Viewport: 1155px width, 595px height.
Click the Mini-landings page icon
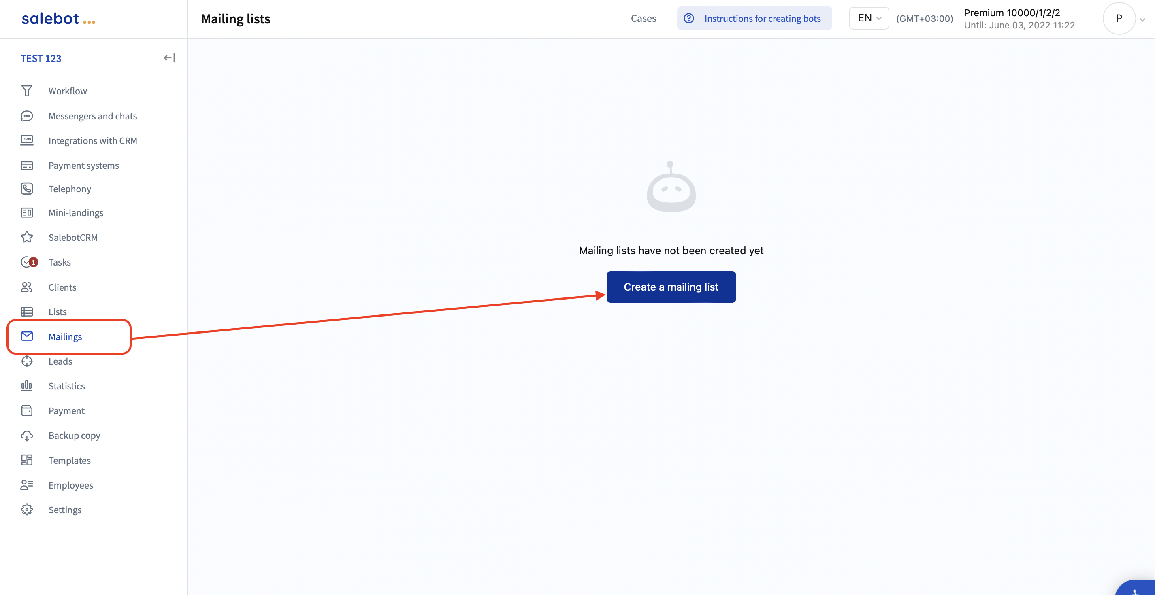coord(27,212)
